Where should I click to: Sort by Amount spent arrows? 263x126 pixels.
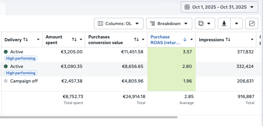[74, 40]
